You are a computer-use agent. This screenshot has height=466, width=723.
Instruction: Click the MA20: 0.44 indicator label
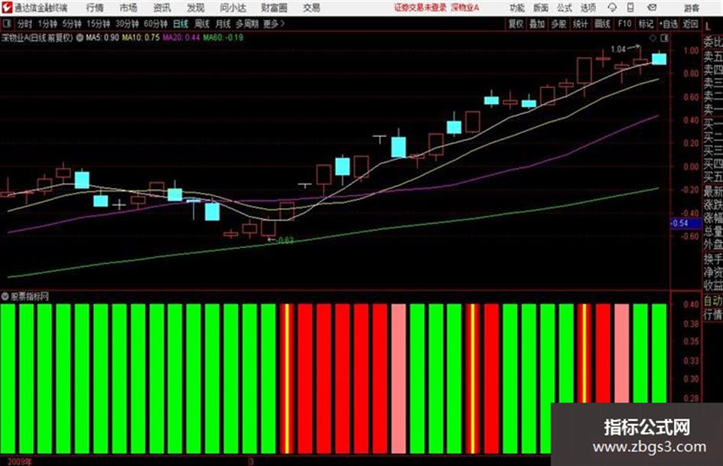pyautogui.click(x=181, y=37)
